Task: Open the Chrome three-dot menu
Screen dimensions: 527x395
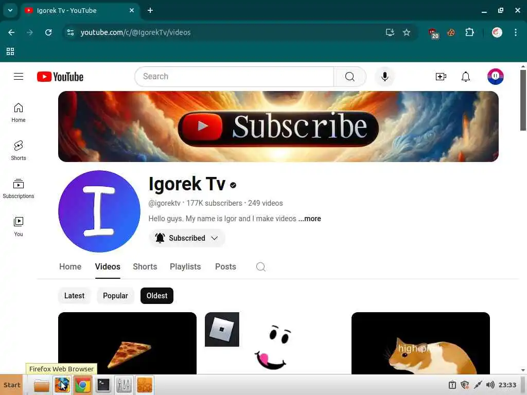Action: click(x=516, y=32)
